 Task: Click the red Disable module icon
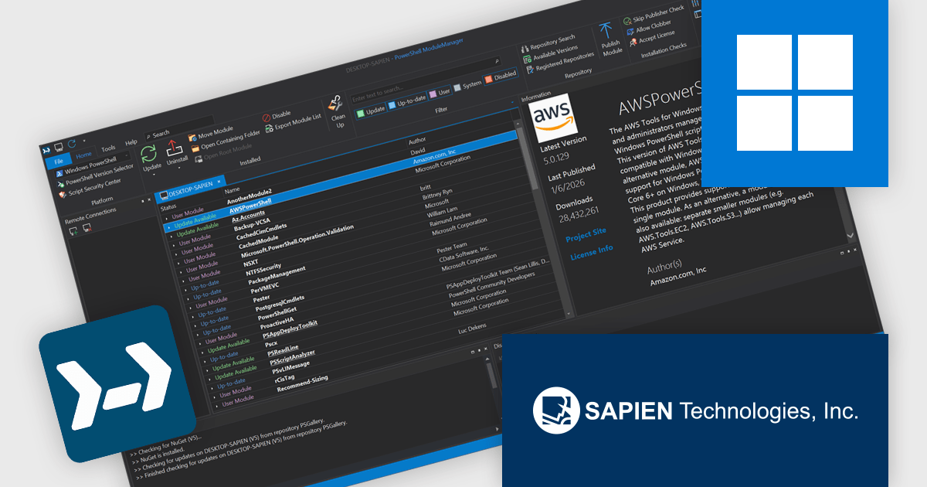coord(266,117)
